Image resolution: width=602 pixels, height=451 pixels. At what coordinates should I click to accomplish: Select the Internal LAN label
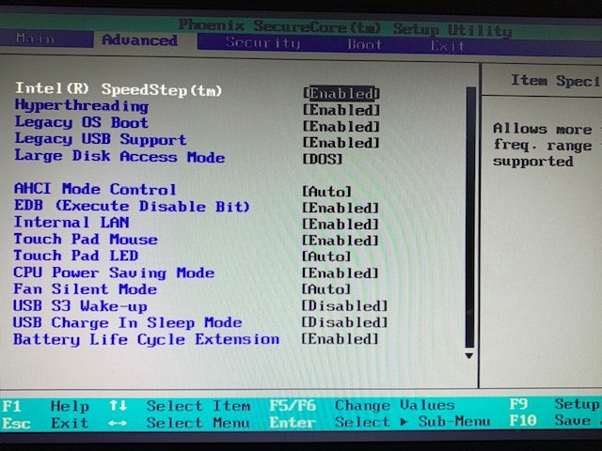[71, 223]
